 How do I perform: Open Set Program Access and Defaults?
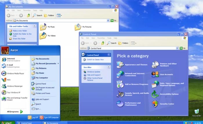point(43,89)
